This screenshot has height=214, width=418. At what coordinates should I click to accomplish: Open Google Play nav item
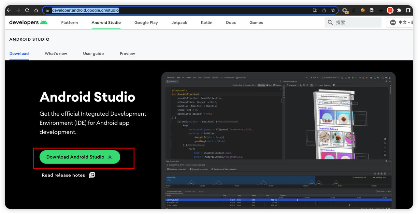146,22
